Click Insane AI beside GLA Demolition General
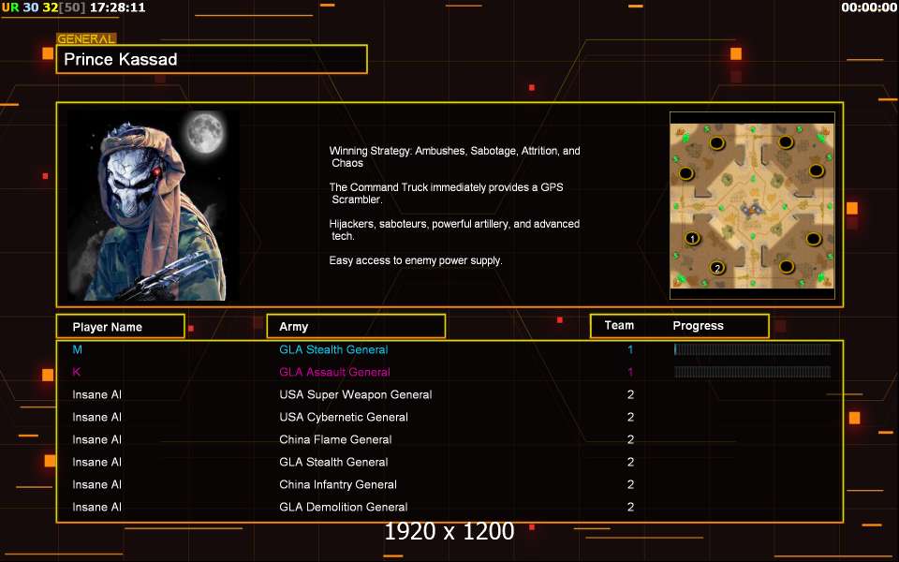This screenshot has width=899, height=562. coord(96,507)
